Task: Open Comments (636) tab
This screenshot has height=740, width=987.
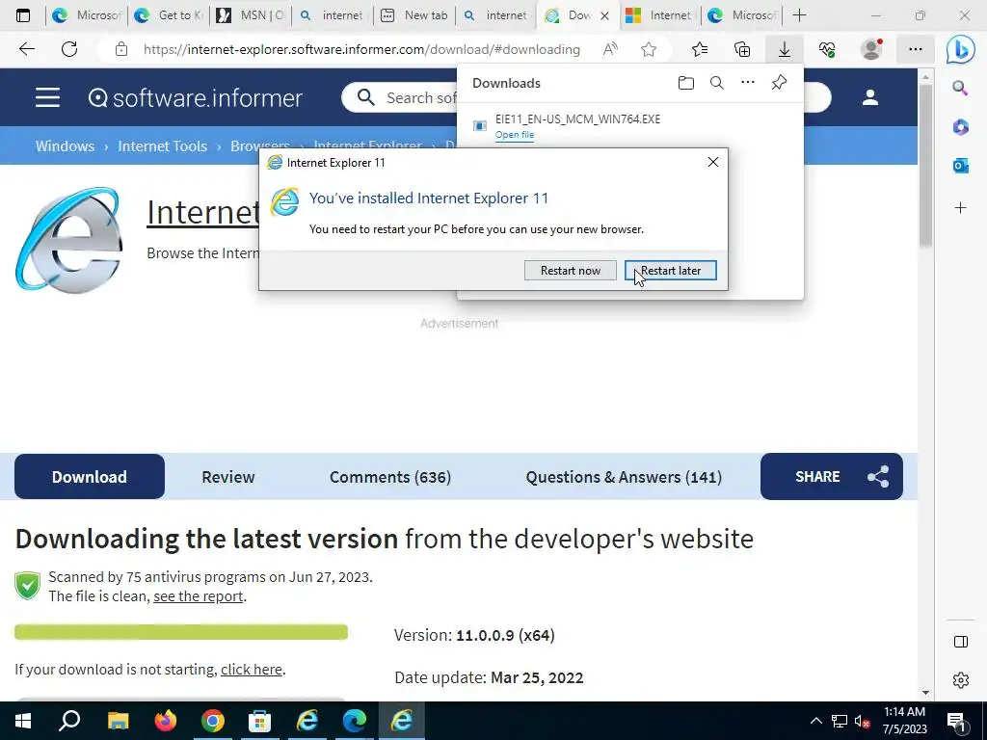Action: tap(390, 476)
